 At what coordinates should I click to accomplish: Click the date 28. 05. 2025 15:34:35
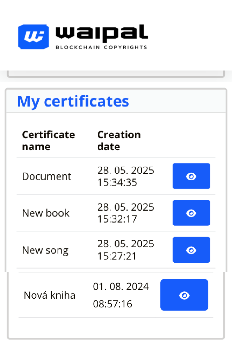[x=126, y=176]
